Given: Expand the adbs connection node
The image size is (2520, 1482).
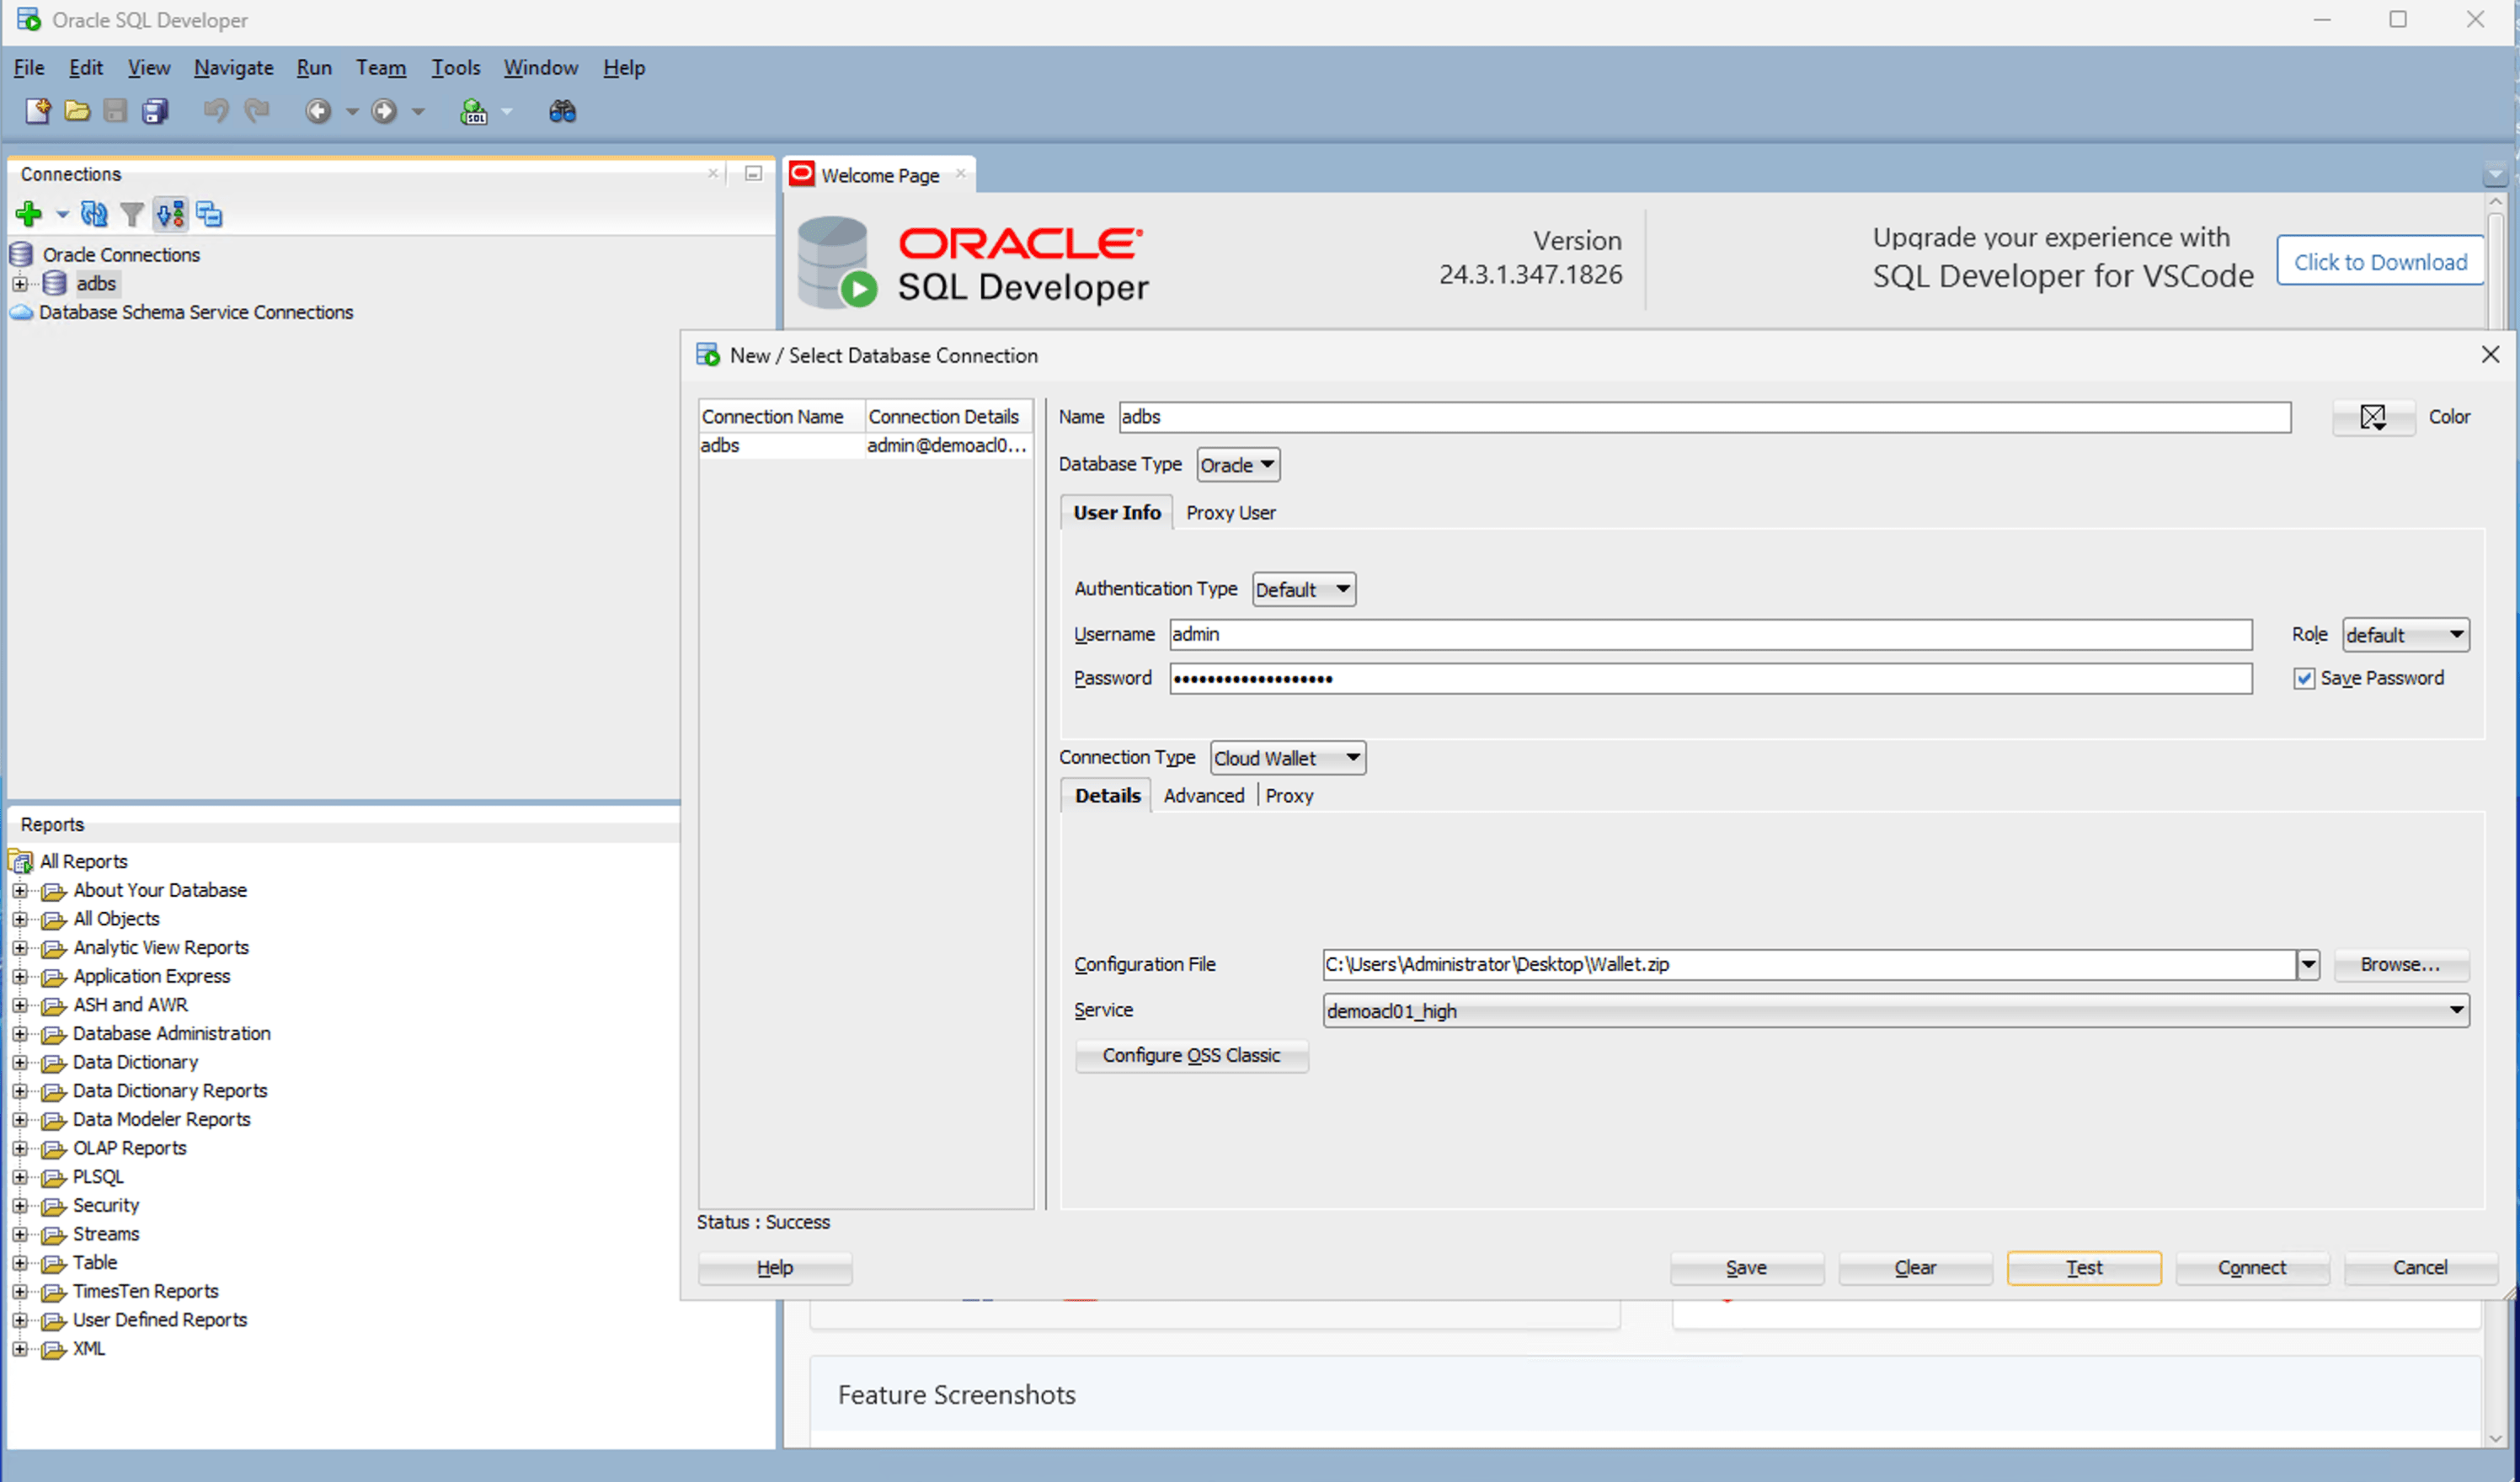Looking at the screenshot, I should pos(19,284).
